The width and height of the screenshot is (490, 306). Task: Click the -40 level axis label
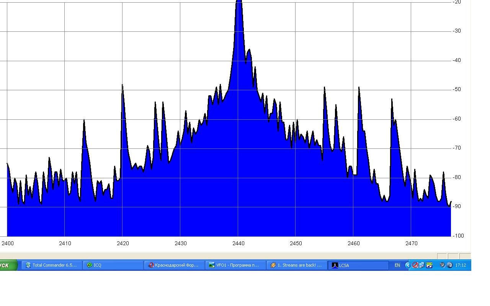pos(457,60)
